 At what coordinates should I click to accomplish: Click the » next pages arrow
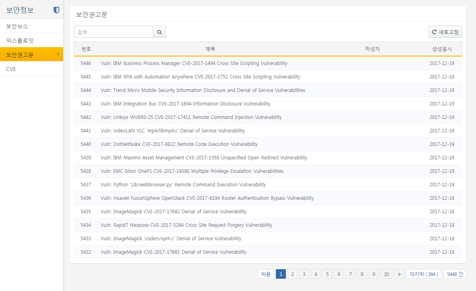coord(399,274)
